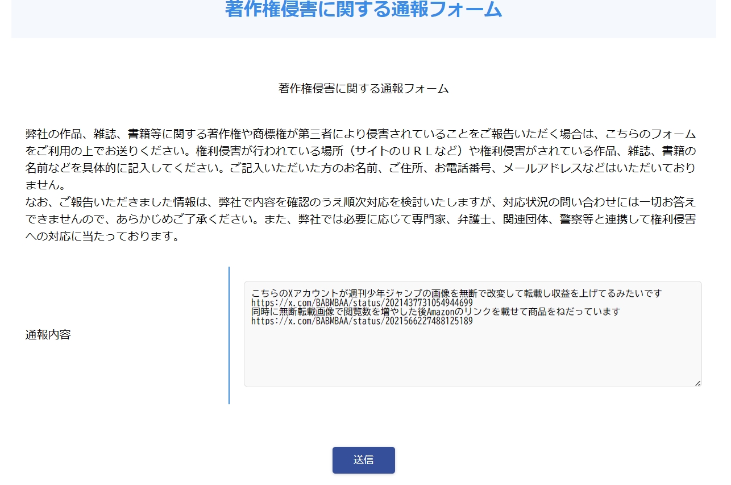Image resolution: width=731 pixels, height=485 pixels.
Task: Click the first URL ending in 4944699
Action: [362, 303]
